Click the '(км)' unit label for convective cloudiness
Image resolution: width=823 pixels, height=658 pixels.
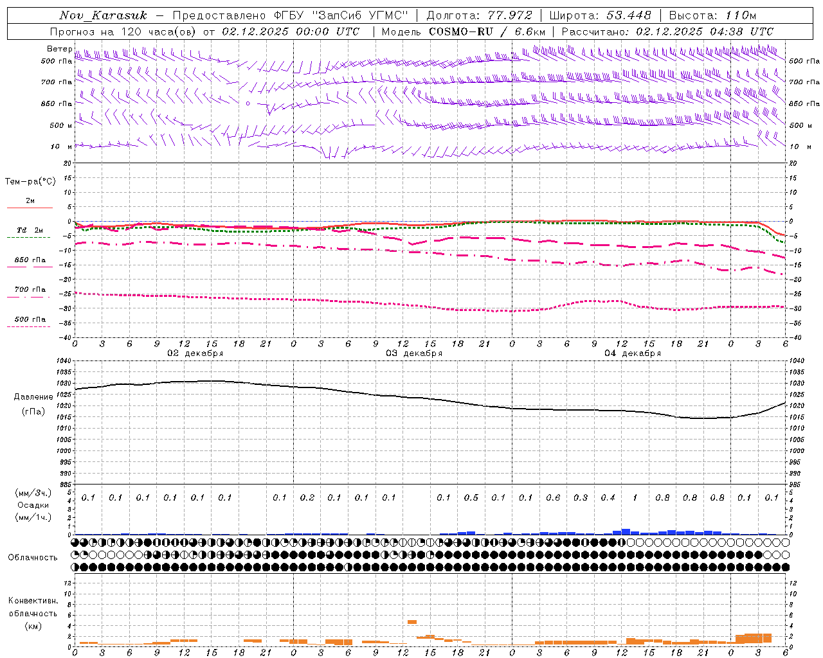(x=33, y=626)
